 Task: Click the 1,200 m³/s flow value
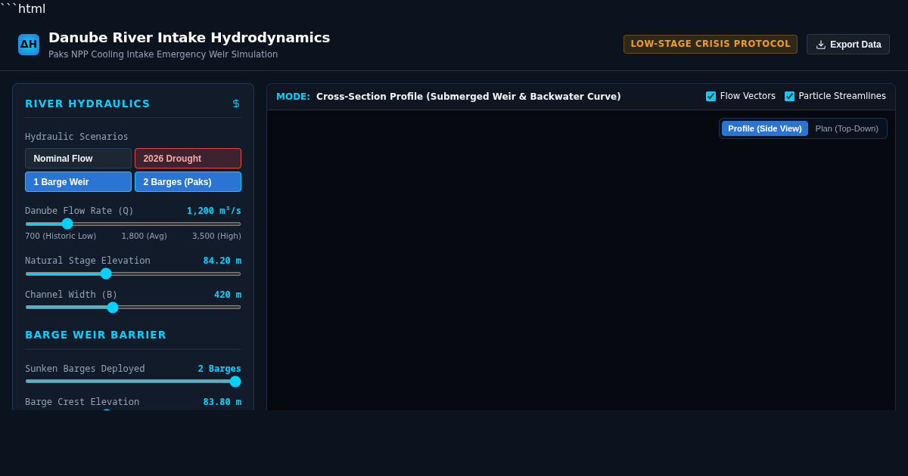point(214,211)
